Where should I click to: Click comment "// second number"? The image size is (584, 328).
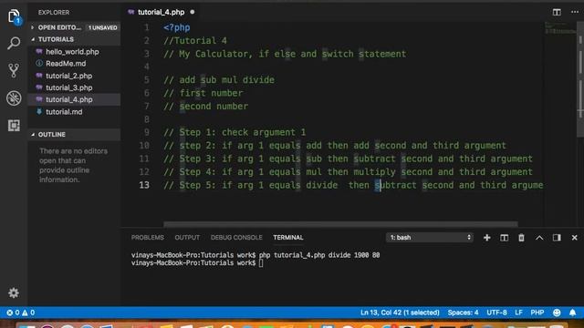click(206, 107)
